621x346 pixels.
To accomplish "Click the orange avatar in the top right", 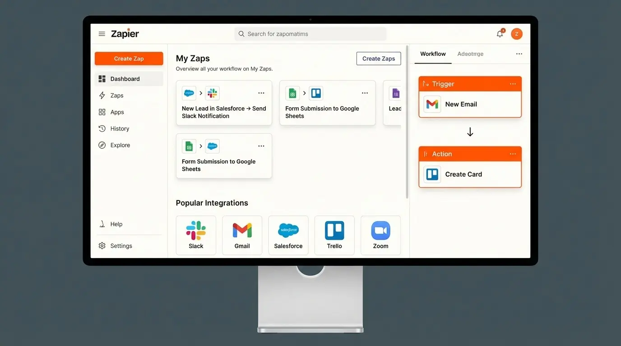I will click(516, 33).
